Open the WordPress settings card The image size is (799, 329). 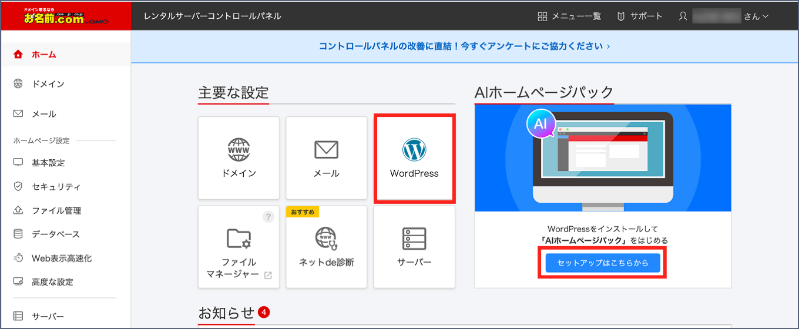(414, 158)
